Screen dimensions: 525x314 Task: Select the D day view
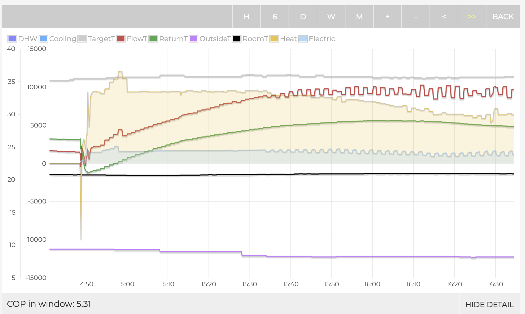pos(303,16)
